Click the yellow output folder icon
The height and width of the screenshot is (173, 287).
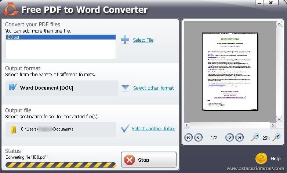(x=13, y=130)
